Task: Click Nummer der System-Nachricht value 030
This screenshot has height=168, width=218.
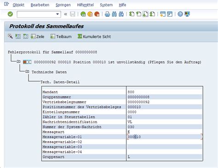Action: [x=131, y=127]
